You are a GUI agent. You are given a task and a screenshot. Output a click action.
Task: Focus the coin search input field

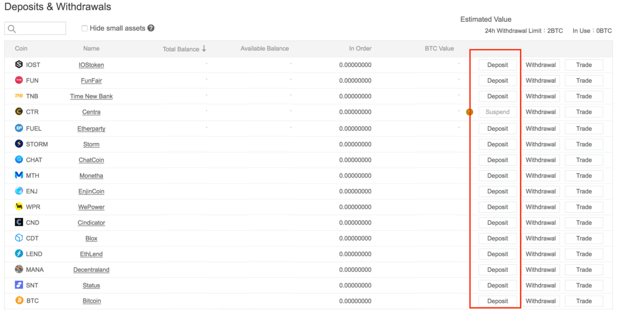tap(35, 29)
